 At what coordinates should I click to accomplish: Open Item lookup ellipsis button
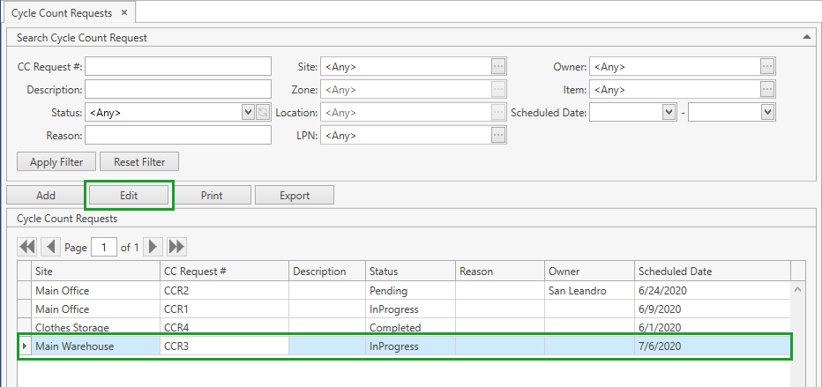click(767, 90)
